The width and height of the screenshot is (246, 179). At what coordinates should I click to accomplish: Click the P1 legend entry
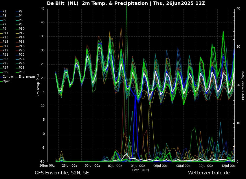point(3,12)
